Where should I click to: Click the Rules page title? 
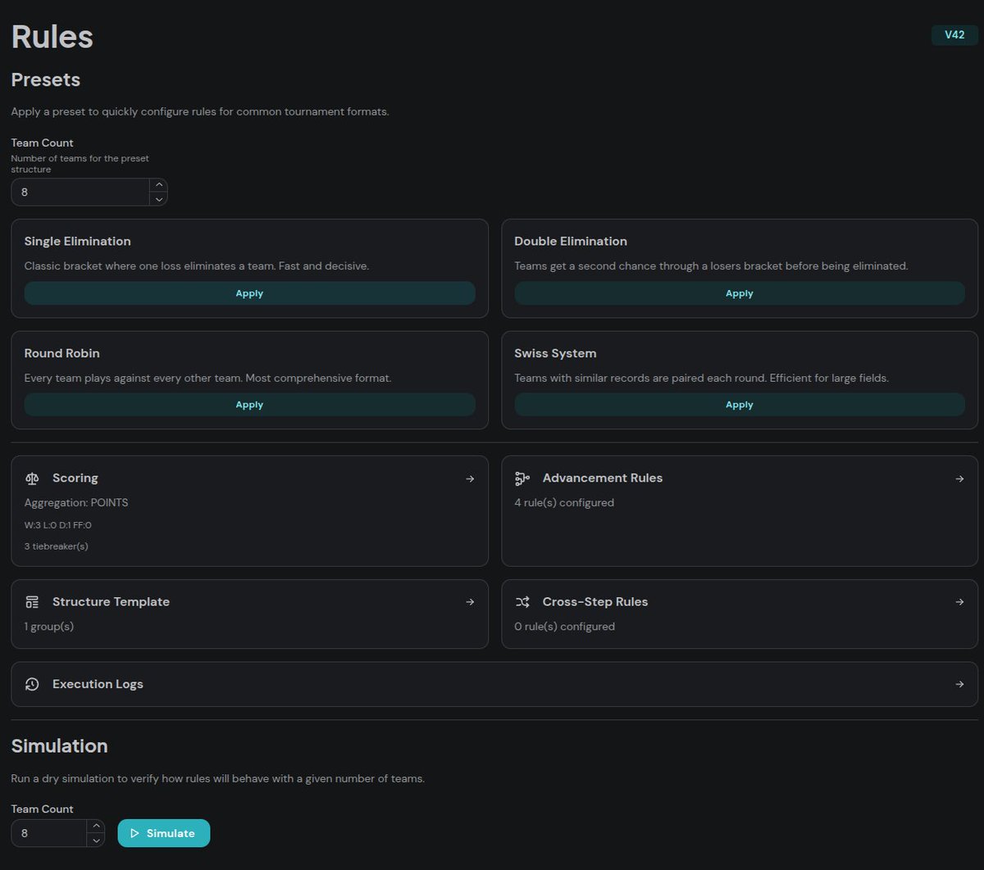52,37
